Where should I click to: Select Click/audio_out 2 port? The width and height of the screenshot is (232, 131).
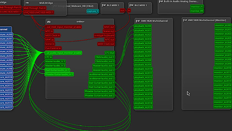click(x=105, y=61)
